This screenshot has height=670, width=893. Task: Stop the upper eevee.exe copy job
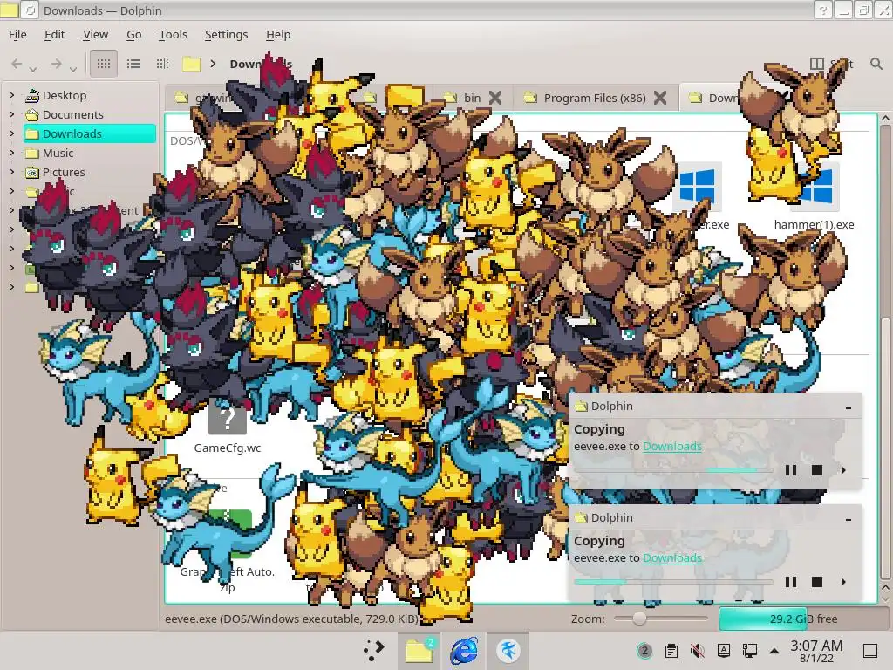[816, 470]
